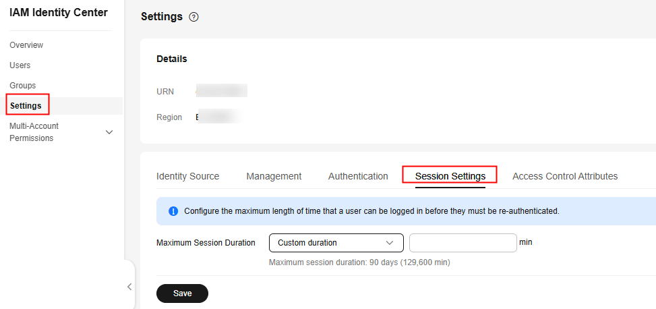Click the 'min' unit label
This screenshot has width=656, height=309.
(526, 242)
